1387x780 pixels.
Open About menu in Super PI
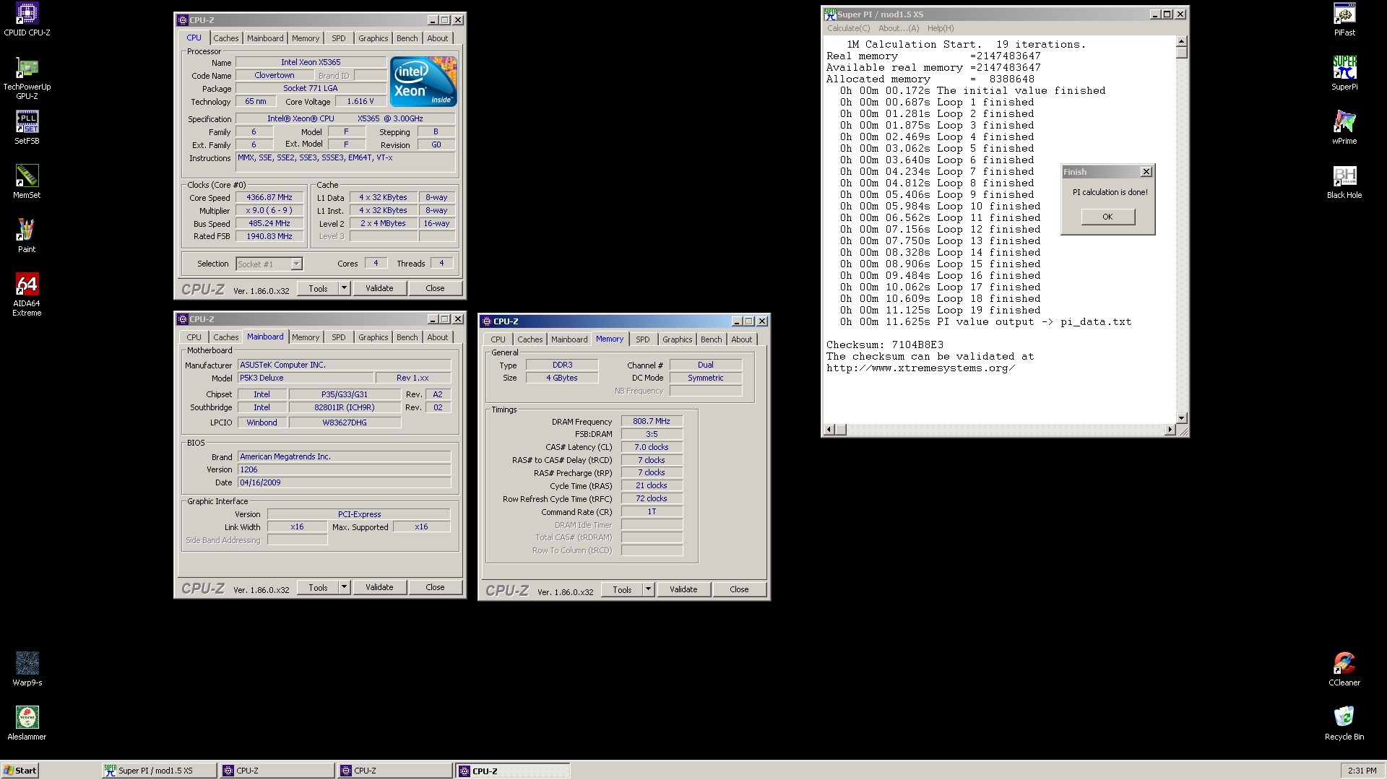click(x=899, y=28)
